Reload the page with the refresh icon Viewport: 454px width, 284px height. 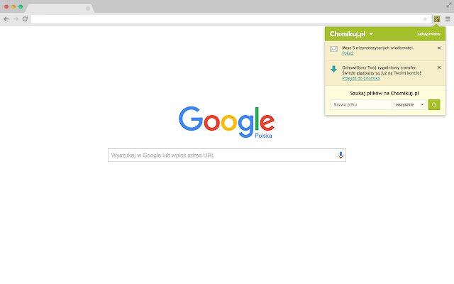click(26, 19)
